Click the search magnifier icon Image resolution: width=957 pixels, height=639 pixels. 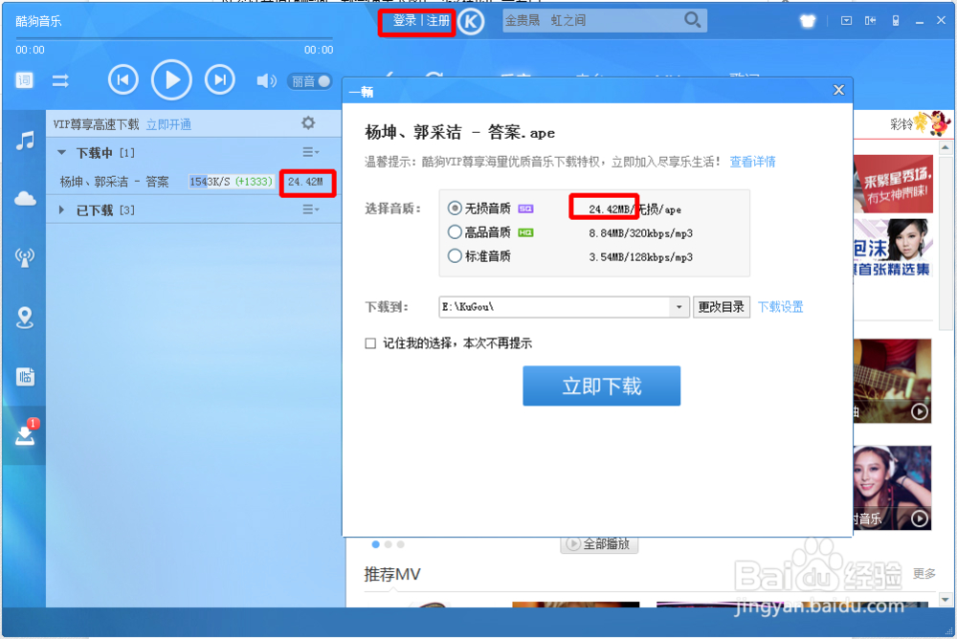click(692, 20)
